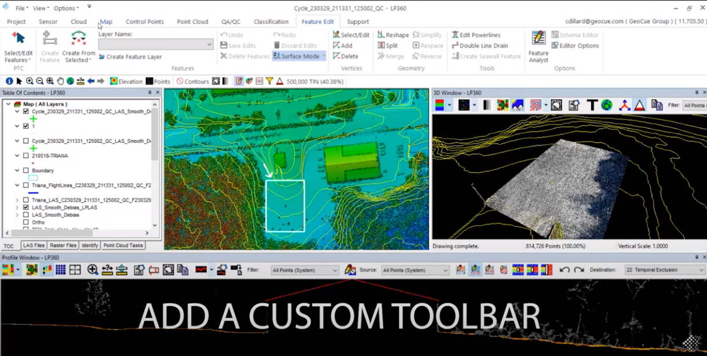The height and width of the screenshot is (356, 707).
Task: Switch to the Point Cloud ribbon tab
Action: (192, 21)
